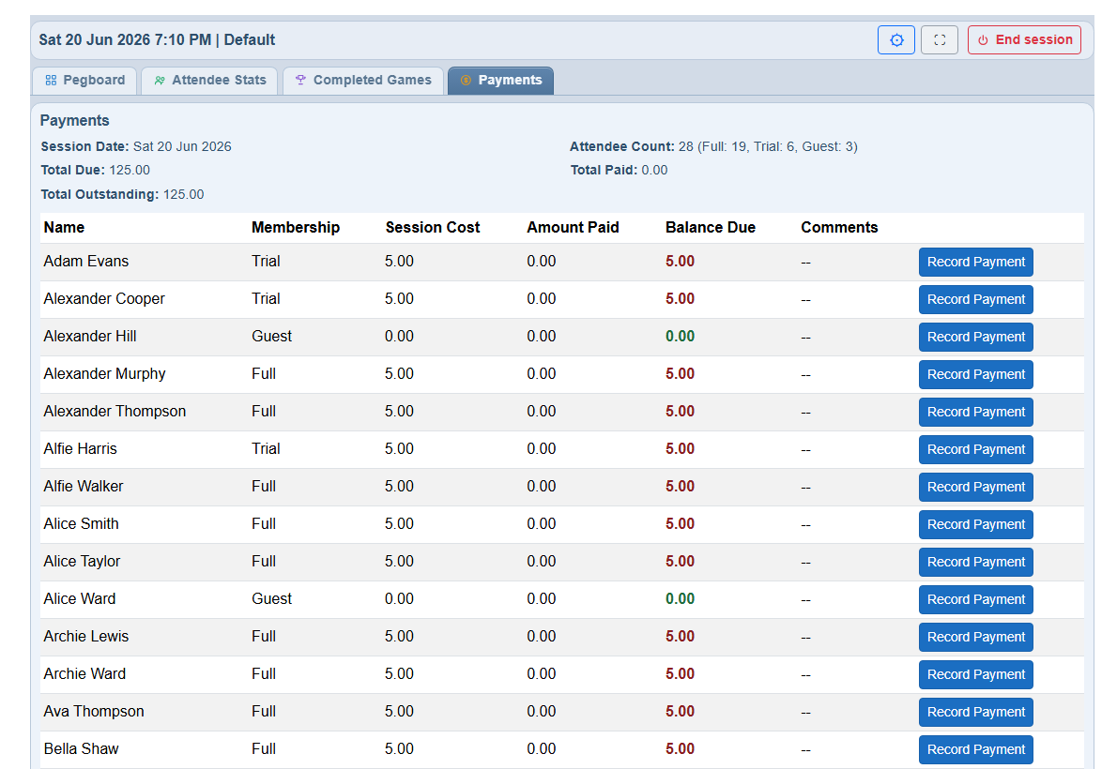Click Trial membership for Alfie Harris
Viewport: 1117px width, 769px height.
[x=266, y=448]
